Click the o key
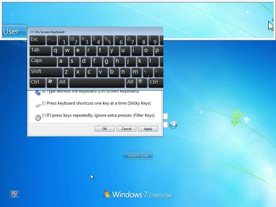 (148, 51)
